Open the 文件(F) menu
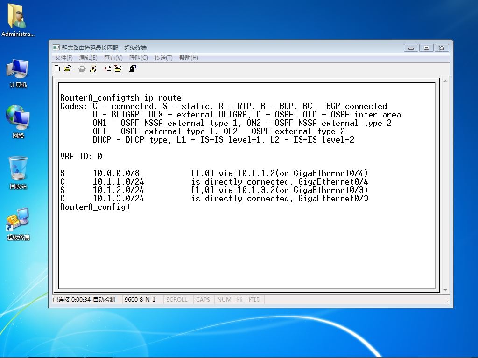478x358 pixels. [63, 57]
